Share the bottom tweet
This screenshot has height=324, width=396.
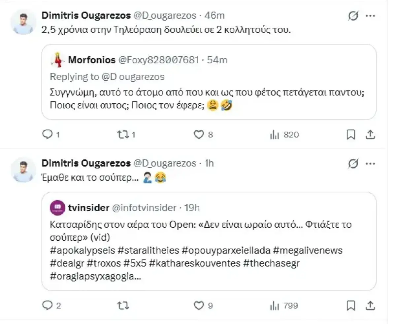(370, 305)
